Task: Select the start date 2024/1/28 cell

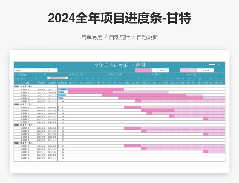Action: [x=41, y=95]
